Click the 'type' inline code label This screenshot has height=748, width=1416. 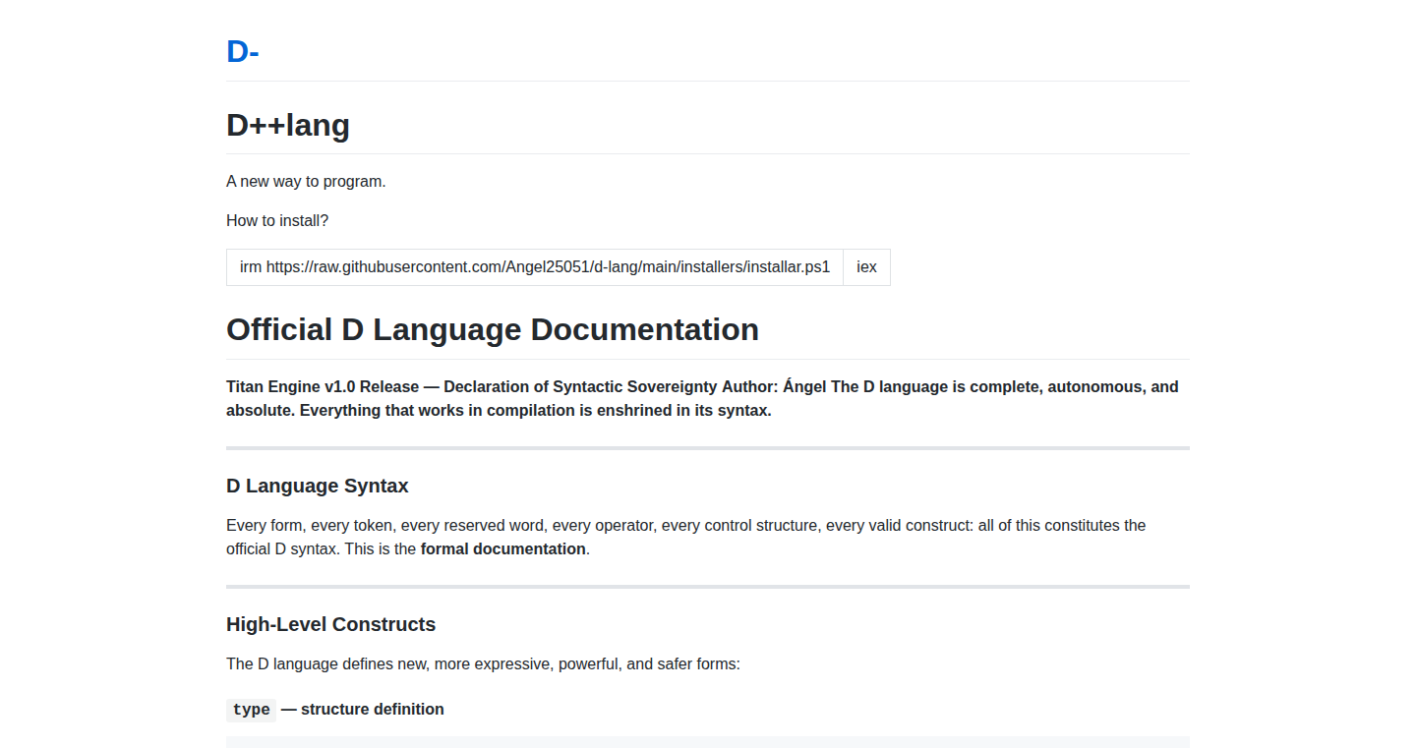252,710
